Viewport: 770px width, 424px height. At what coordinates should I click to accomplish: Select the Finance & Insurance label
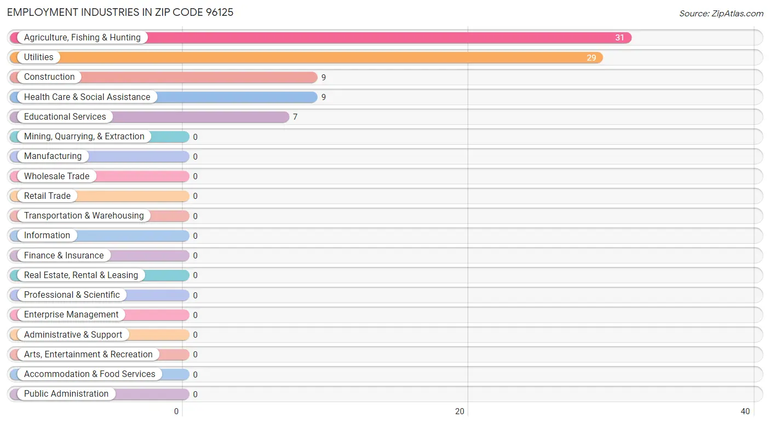[x=64, y=256]
